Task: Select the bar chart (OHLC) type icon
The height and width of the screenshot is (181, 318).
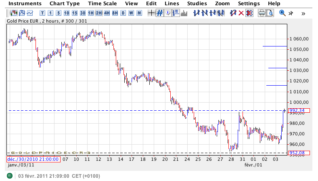Action: coord(22,13)
